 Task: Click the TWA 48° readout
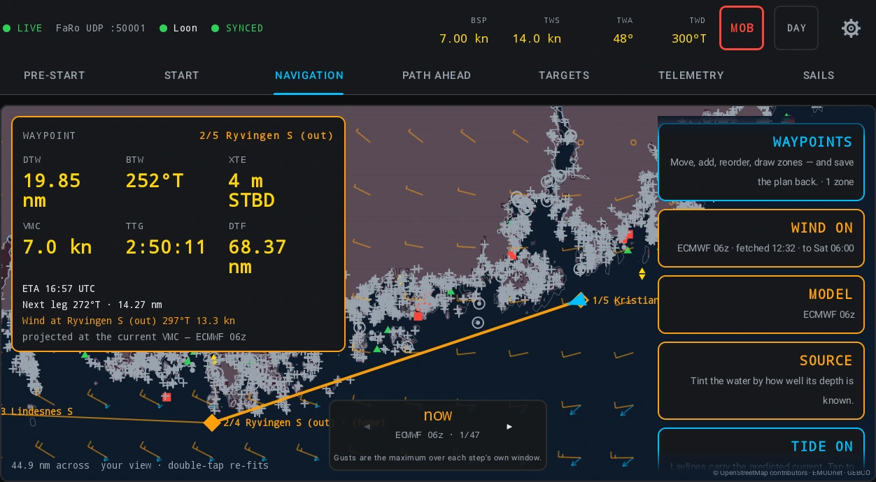tap(623, 31)
